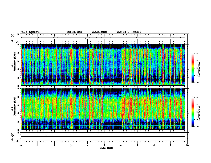
Task: Click the "-5" tick on ch.3(V) axis
Action: (x=18, y=141)
